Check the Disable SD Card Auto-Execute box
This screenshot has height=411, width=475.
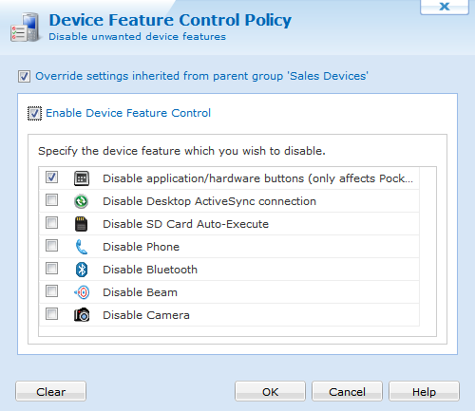click(51, 223)
